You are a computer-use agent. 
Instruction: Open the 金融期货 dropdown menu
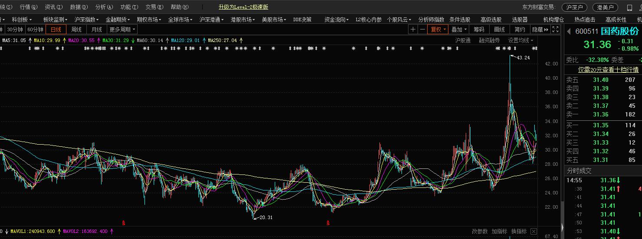pos(118,19)
